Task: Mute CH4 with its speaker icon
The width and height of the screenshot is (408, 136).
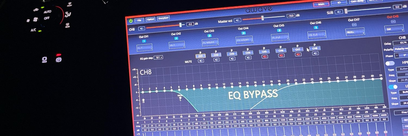Action: 248,57
